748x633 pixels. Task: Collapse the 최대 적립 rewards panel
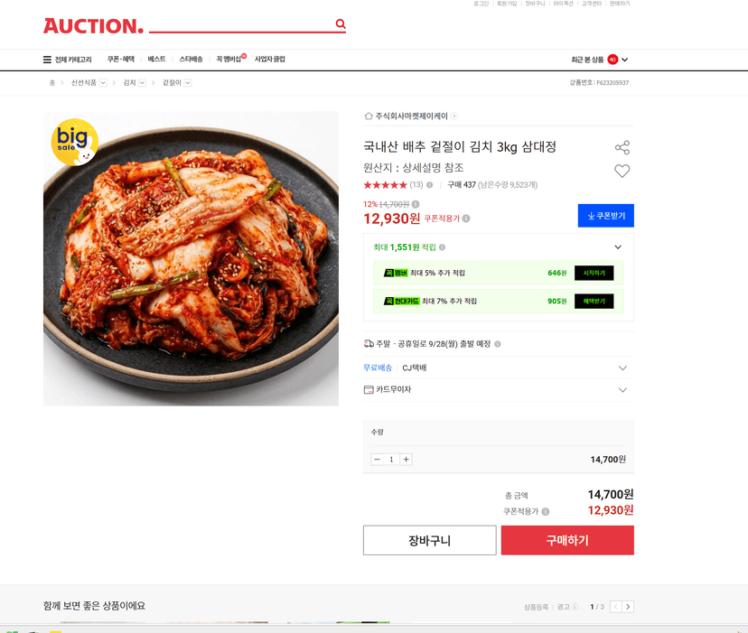pos(618,247)
